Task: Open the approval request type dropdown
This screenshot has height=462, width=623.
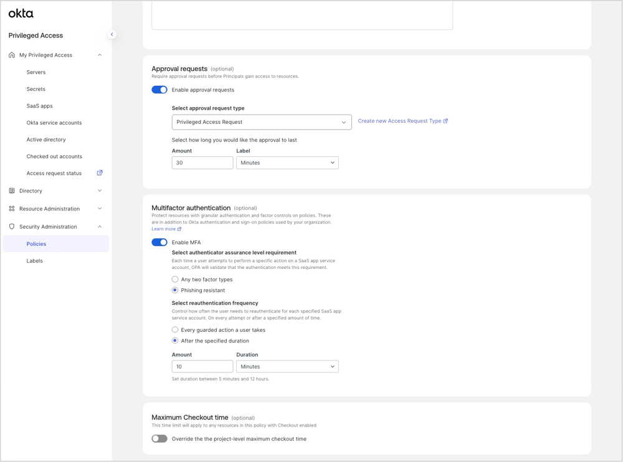Action: pos(262,122)
